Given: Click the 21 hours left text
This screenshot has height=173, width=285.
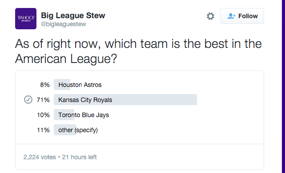Looking at the screenshot, I should pos(79,157).
